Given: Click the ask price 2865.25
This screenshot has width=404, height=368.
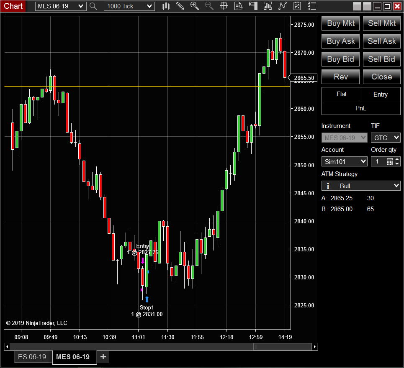Looking at the screenshot, I should coord(341,198).
